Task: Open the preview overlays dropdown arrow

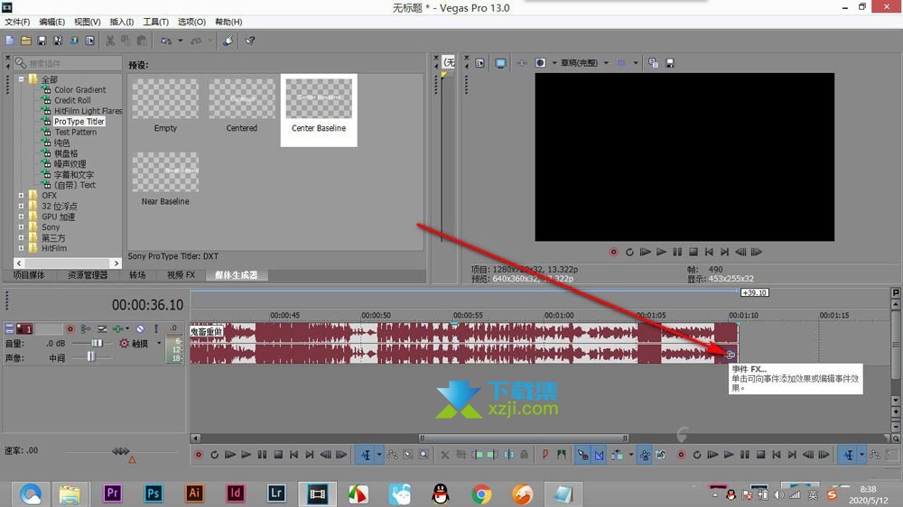Action: pos(636,63)
